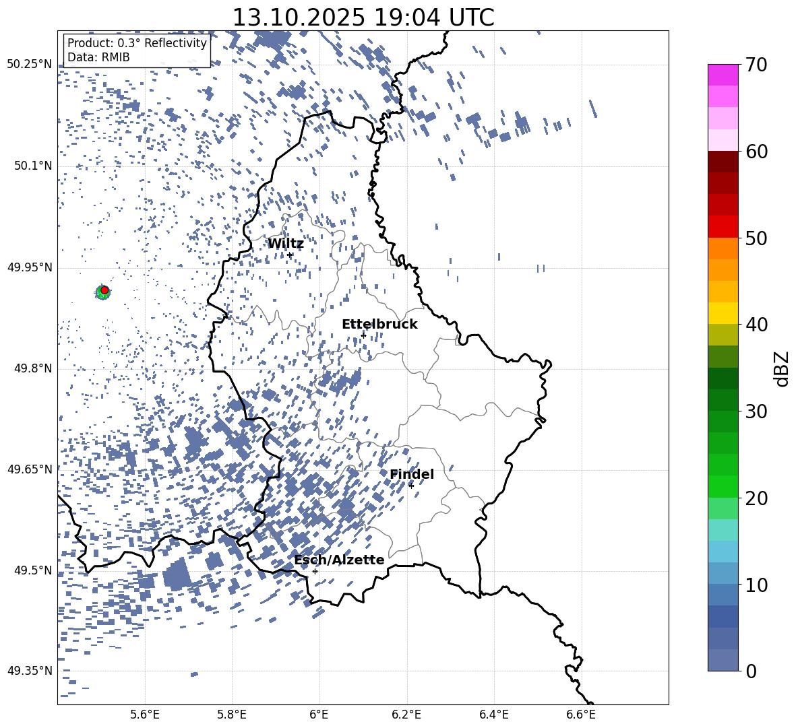Click the 5.8°E longitude label

(x=232, y=715)
